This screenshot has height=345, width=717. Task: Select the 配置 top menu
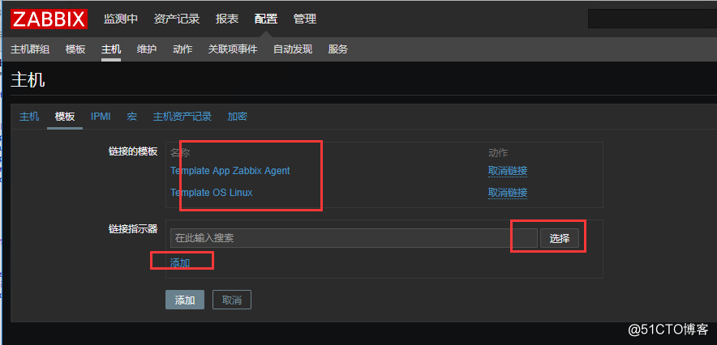(x=266, y=19)
